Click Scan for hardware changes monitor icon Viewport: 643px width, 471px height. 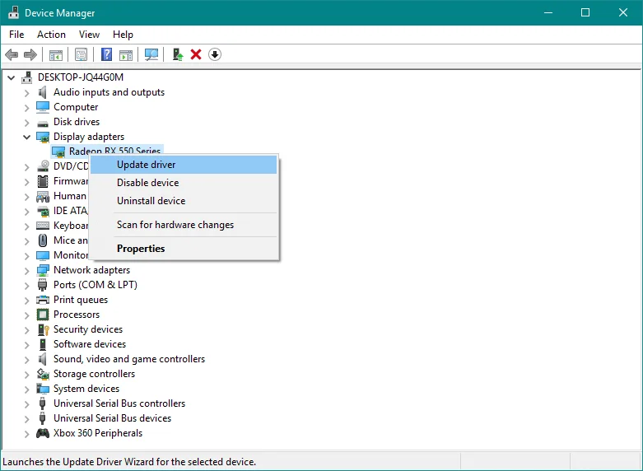151,54
